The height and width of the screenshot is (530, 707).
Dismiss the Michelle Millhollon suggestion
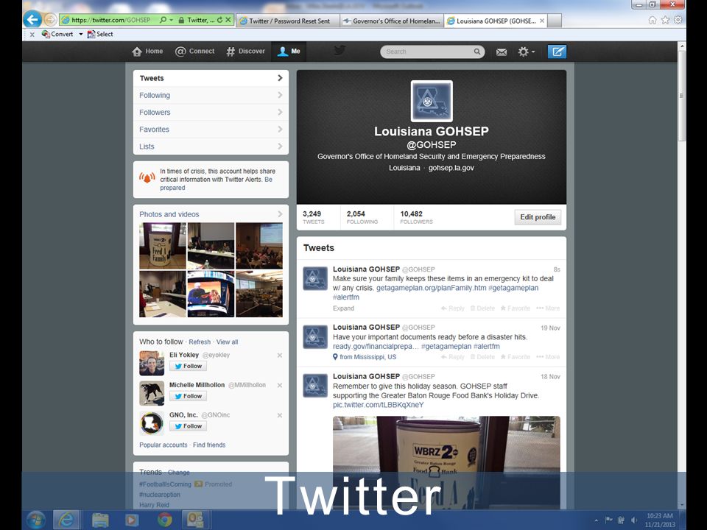[280, 385]
